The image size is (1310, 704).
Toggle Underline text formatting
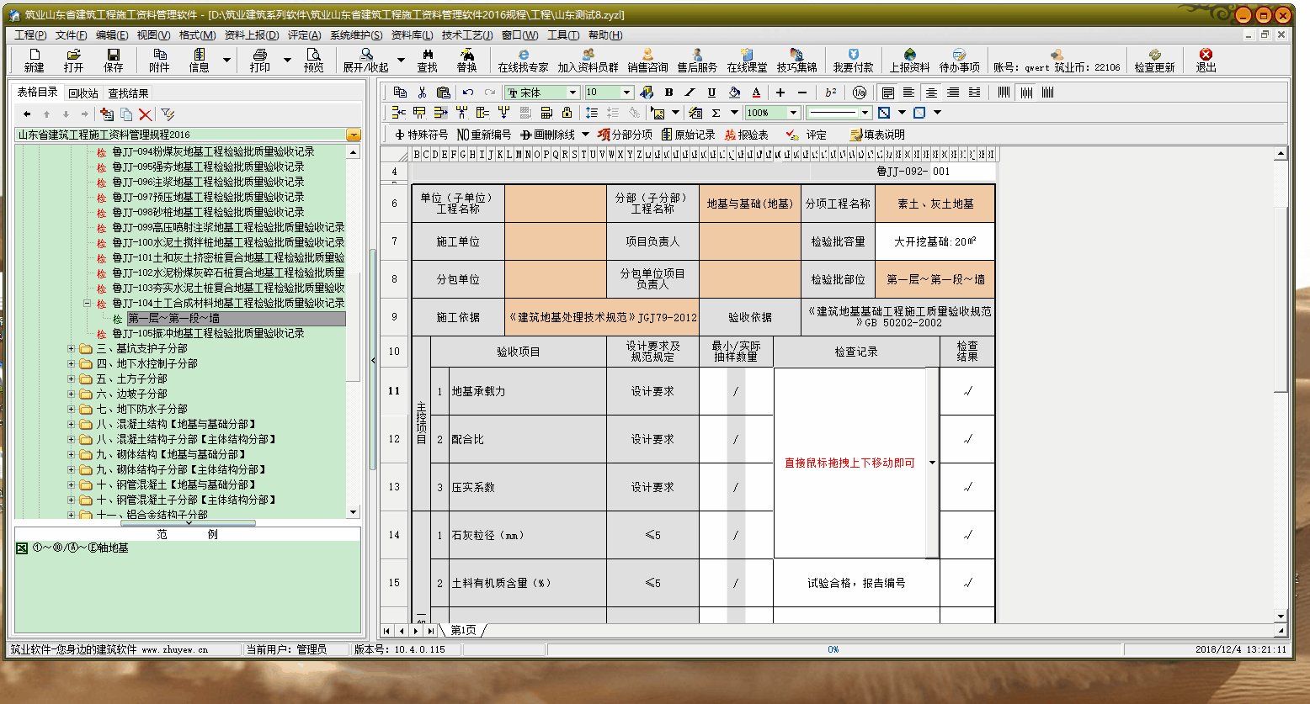coord(711,93)
